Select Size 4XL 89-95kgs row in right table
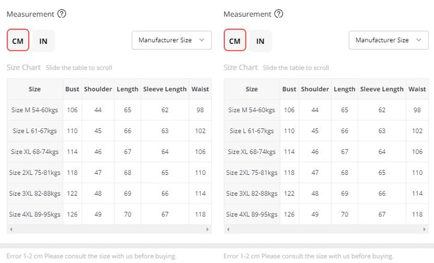This screenshot has height=263, width=434. tap(252, 214)
